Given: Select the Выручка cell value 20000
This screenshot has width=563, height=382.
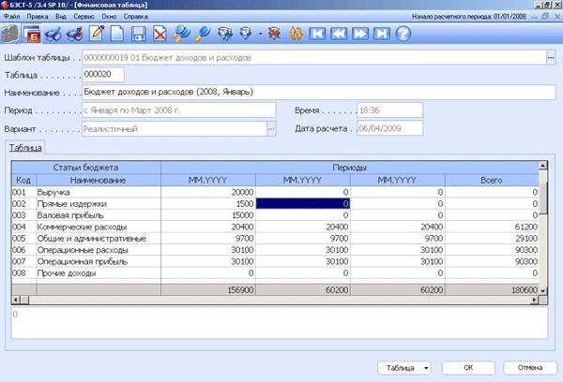Looking at the screenshot, I should (208, 193).
